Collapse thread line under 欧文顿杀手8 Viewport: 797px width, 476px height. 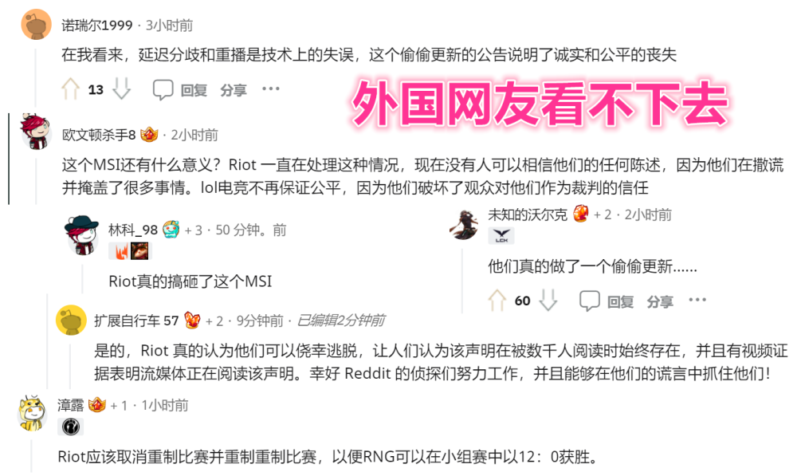pos(36,181)
